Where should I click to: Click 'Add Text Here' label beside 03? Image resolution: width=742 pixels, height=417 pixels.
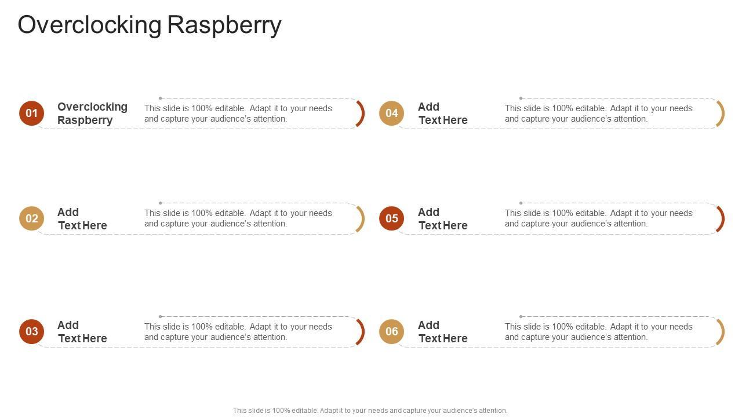click(x=82, y=332)
